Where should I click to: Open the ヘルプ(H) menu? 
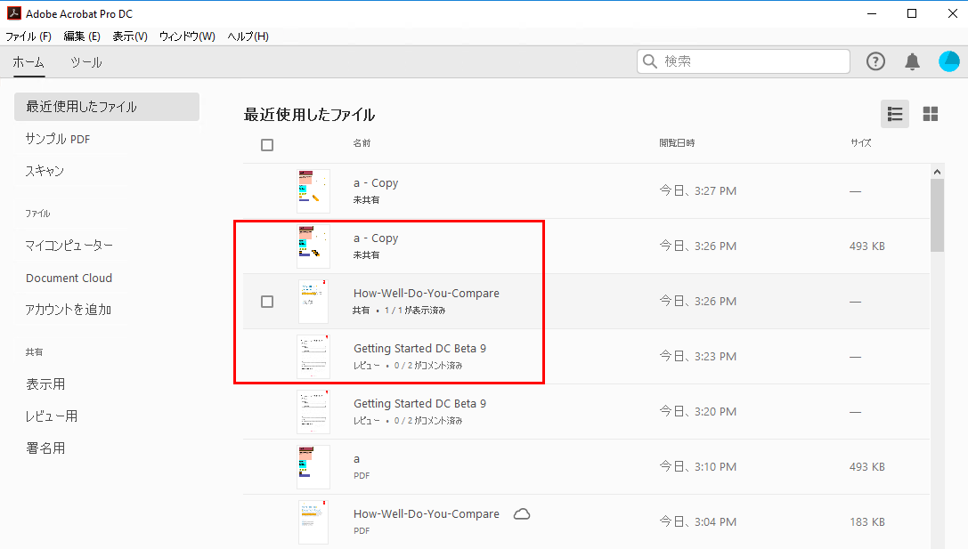coord(248,36)
